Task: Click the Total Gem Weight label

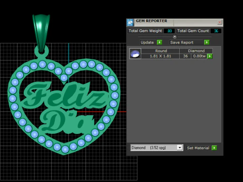Action: click(x=145, y=31)
